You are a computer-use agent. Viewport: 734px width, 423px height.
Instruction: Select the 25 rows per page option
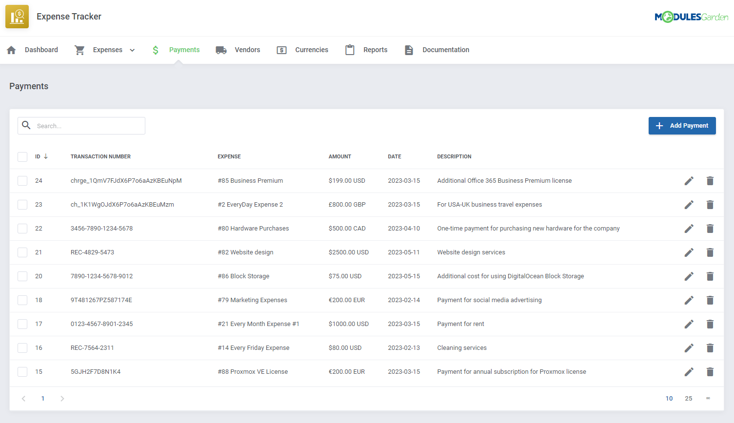click(689, 398)
